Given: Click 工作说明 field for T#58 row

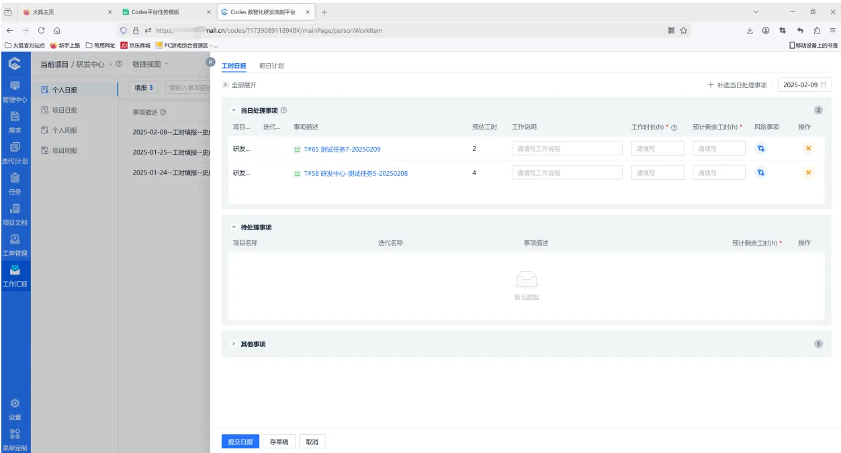Looking at the screenshot, I should pyautogui.click(x=567, y=172).
